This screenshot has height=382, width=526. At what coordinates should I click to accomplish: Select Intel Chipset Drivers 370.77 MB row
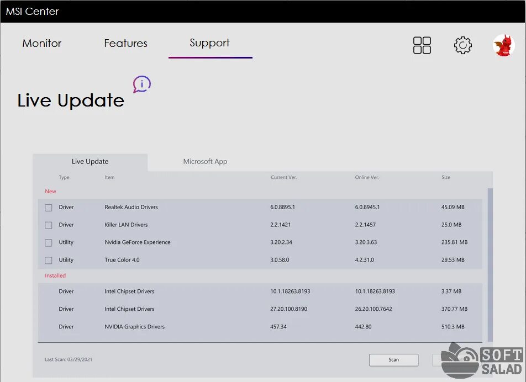(x=260, y=309)
